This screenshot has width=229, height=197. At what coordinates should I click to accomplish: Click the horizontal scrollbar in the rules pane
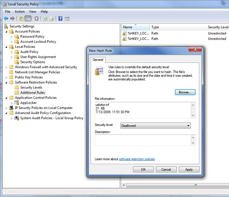176,185
